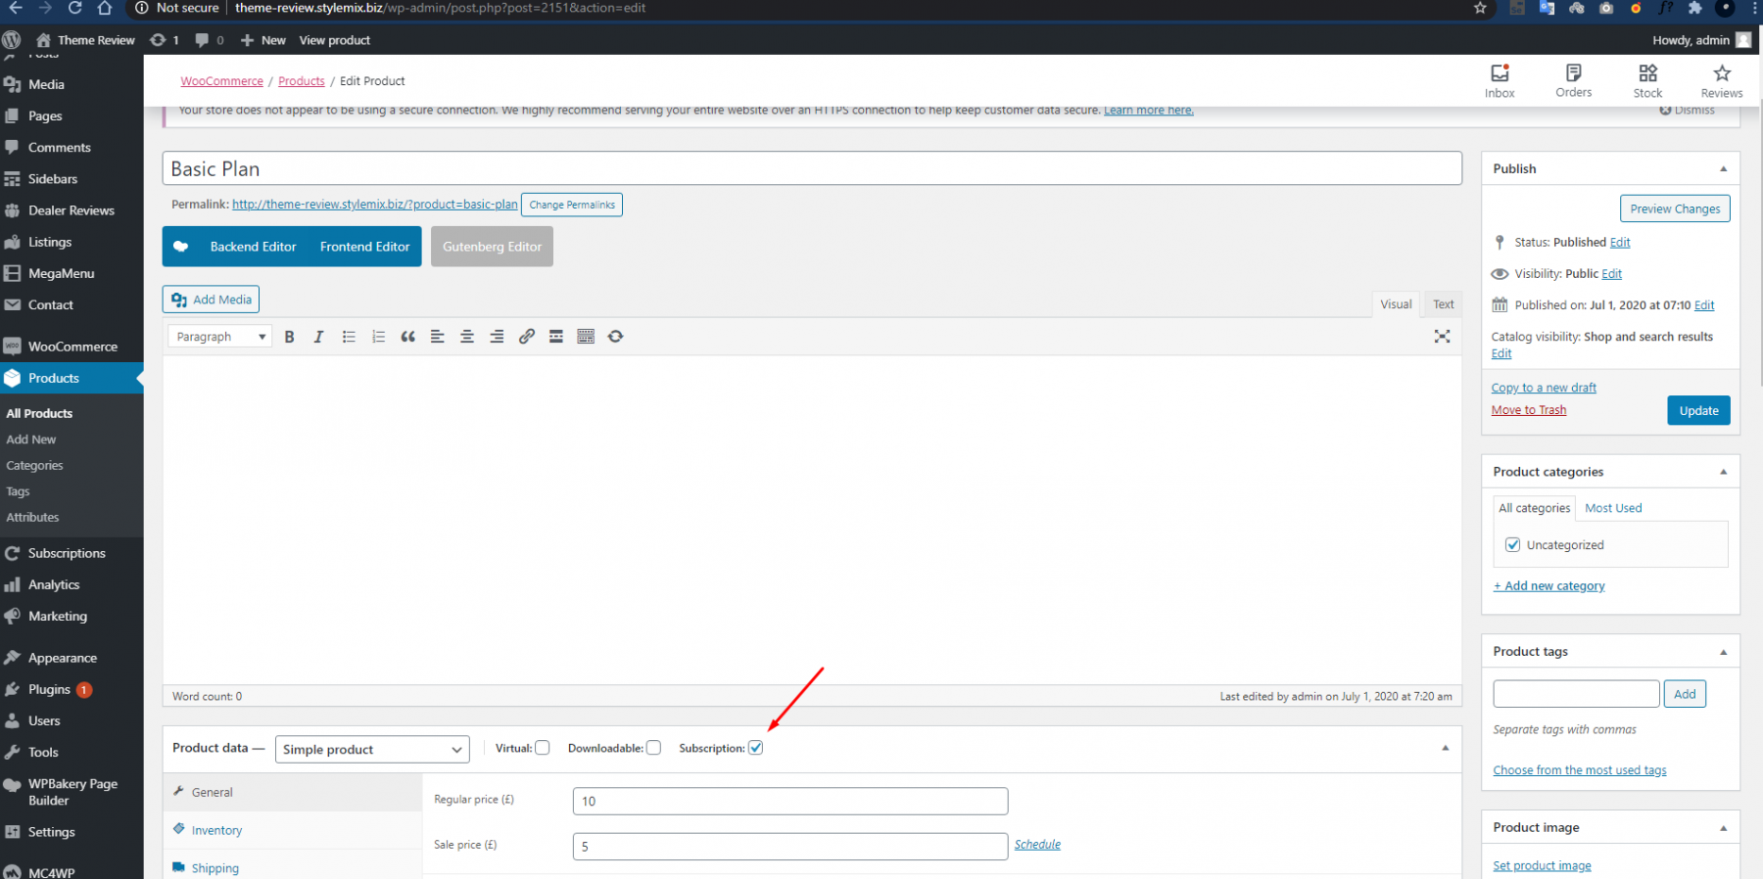Click the Update button
This screenshot has width=1763, height=879.
click(1698, 411)
